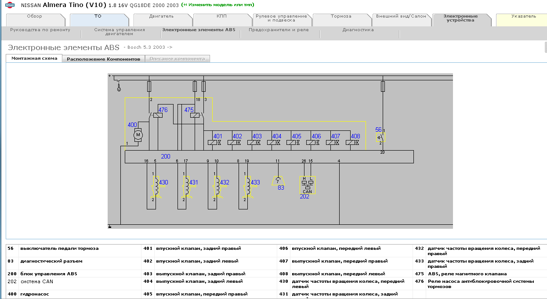Select CAN system symbol 202

(307, 185)
